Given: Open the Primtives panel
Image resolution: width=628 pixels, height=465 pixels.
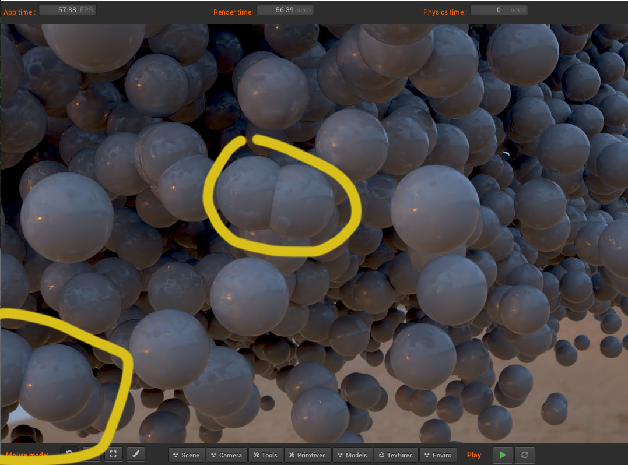Looking at the screenshot, I should pos(307,455).
